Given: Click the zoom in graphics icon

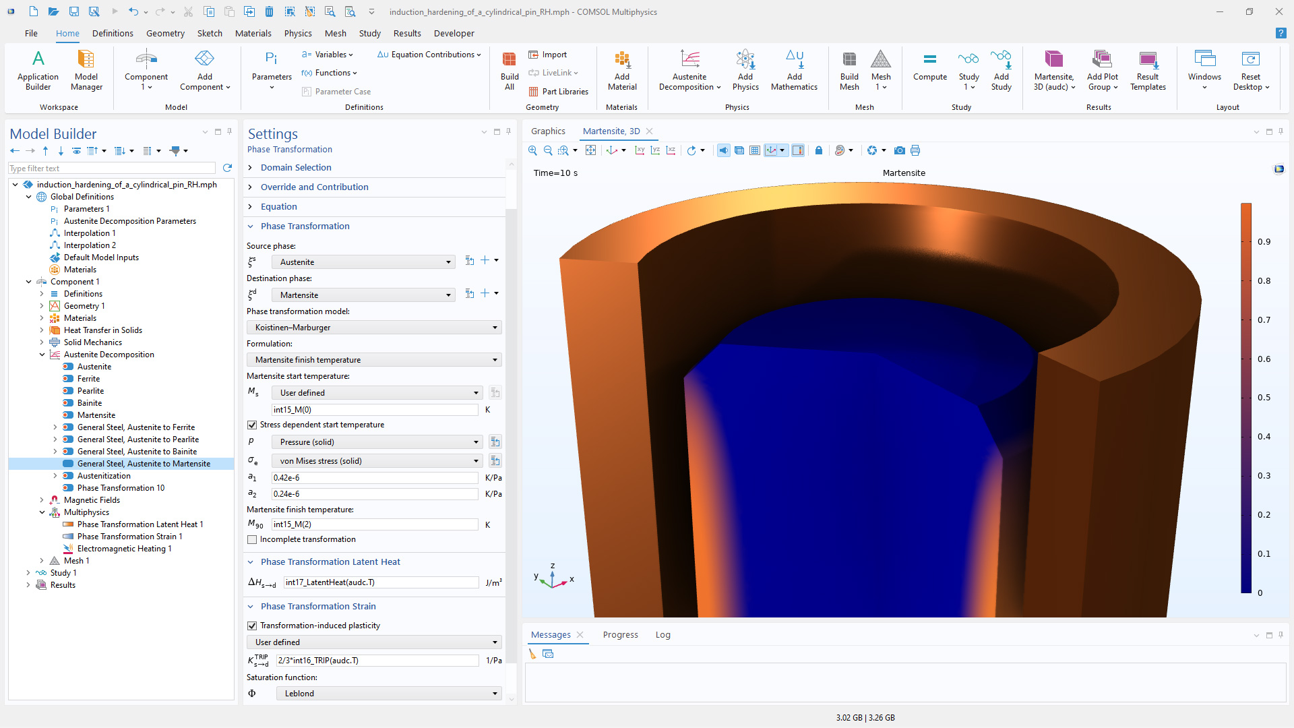Looking at the screenshot, I should pos(532,150).
